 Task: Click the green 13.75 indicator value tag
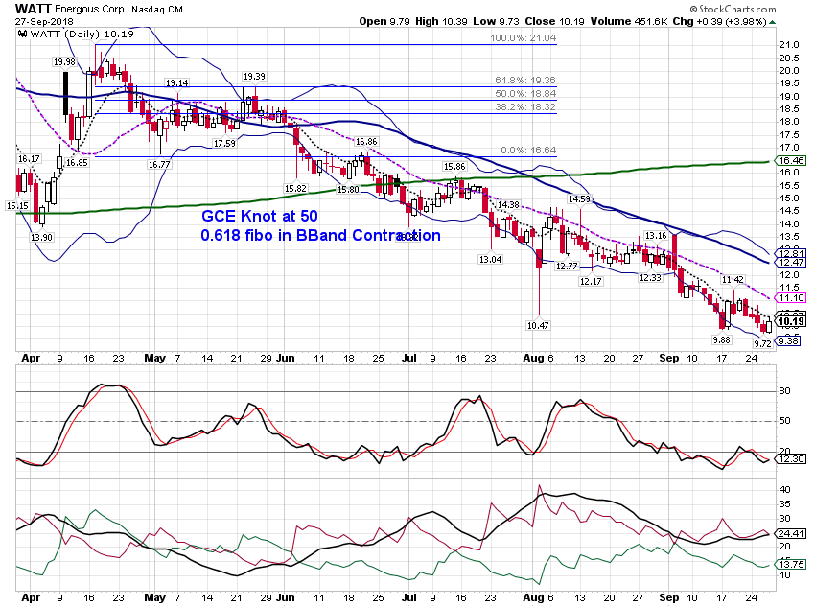pos(791,565)
